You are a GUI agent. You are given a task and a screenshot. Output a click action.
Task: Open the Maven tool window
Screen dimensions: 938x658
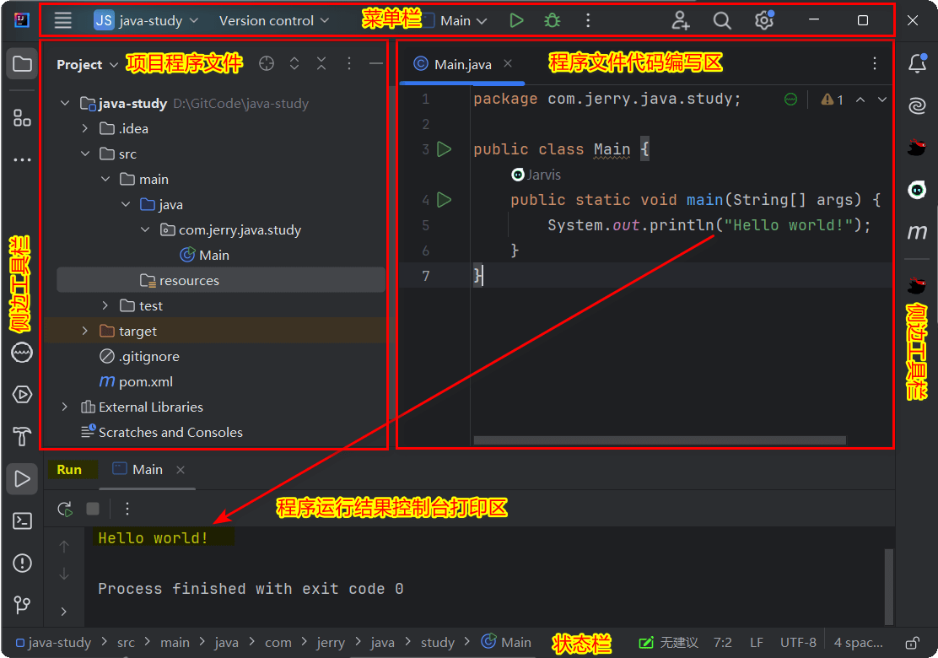pyautogui.click(x=917, y=233)
